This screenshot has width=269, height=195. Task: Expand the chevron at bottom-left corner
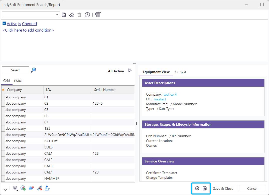pos(5,189)
